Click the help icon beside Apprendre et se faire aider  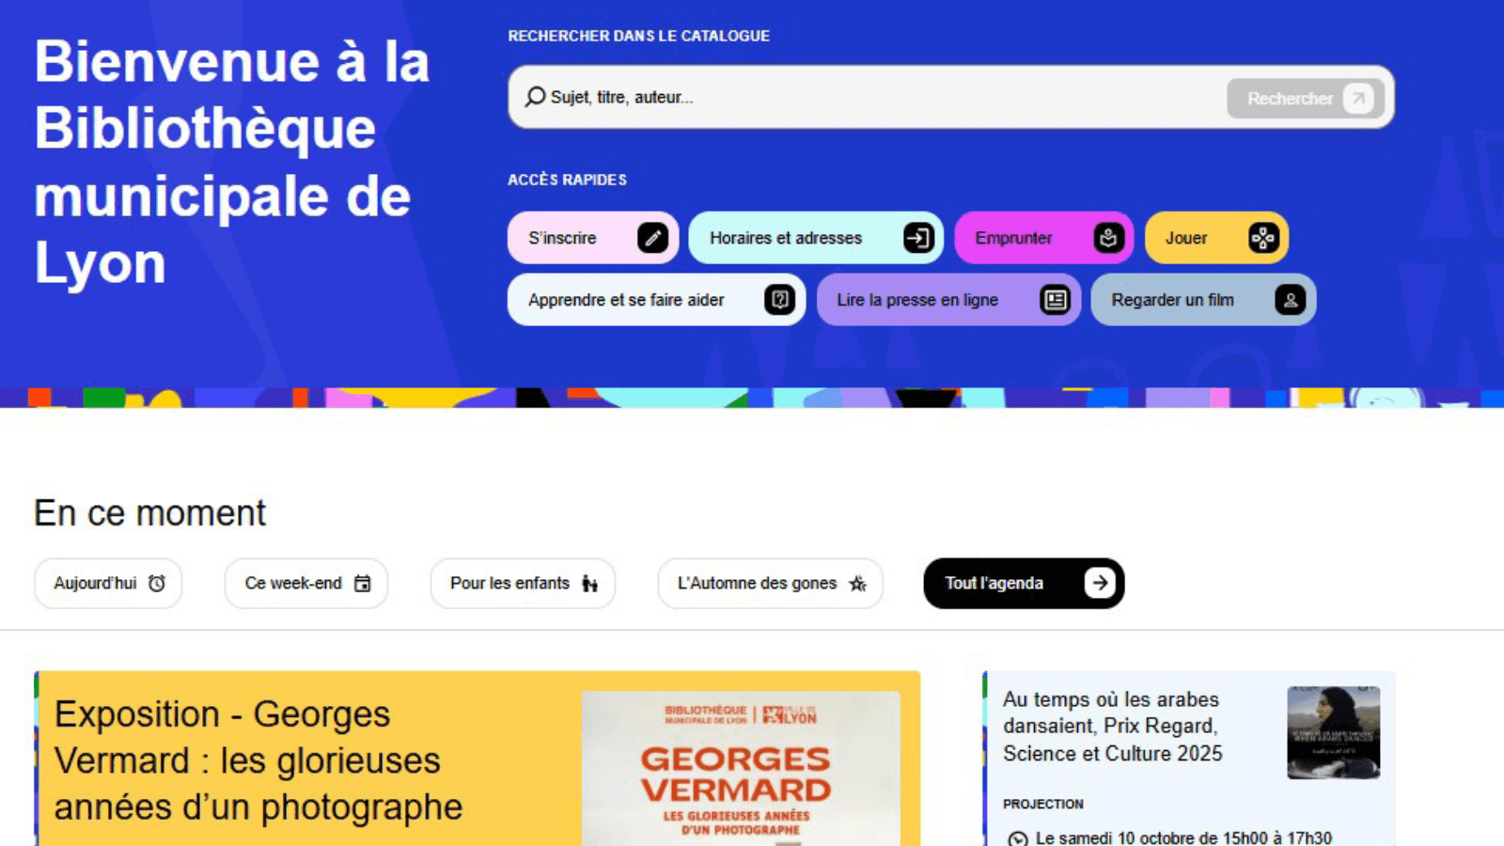point(779,300)
